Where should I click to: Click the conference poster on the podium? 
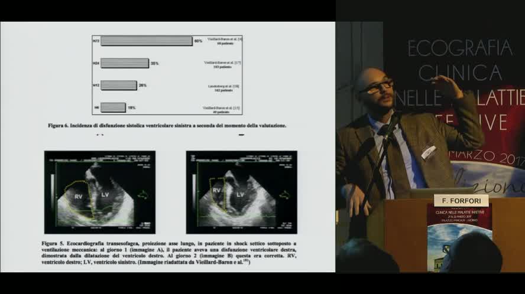(x=459, y=236)
